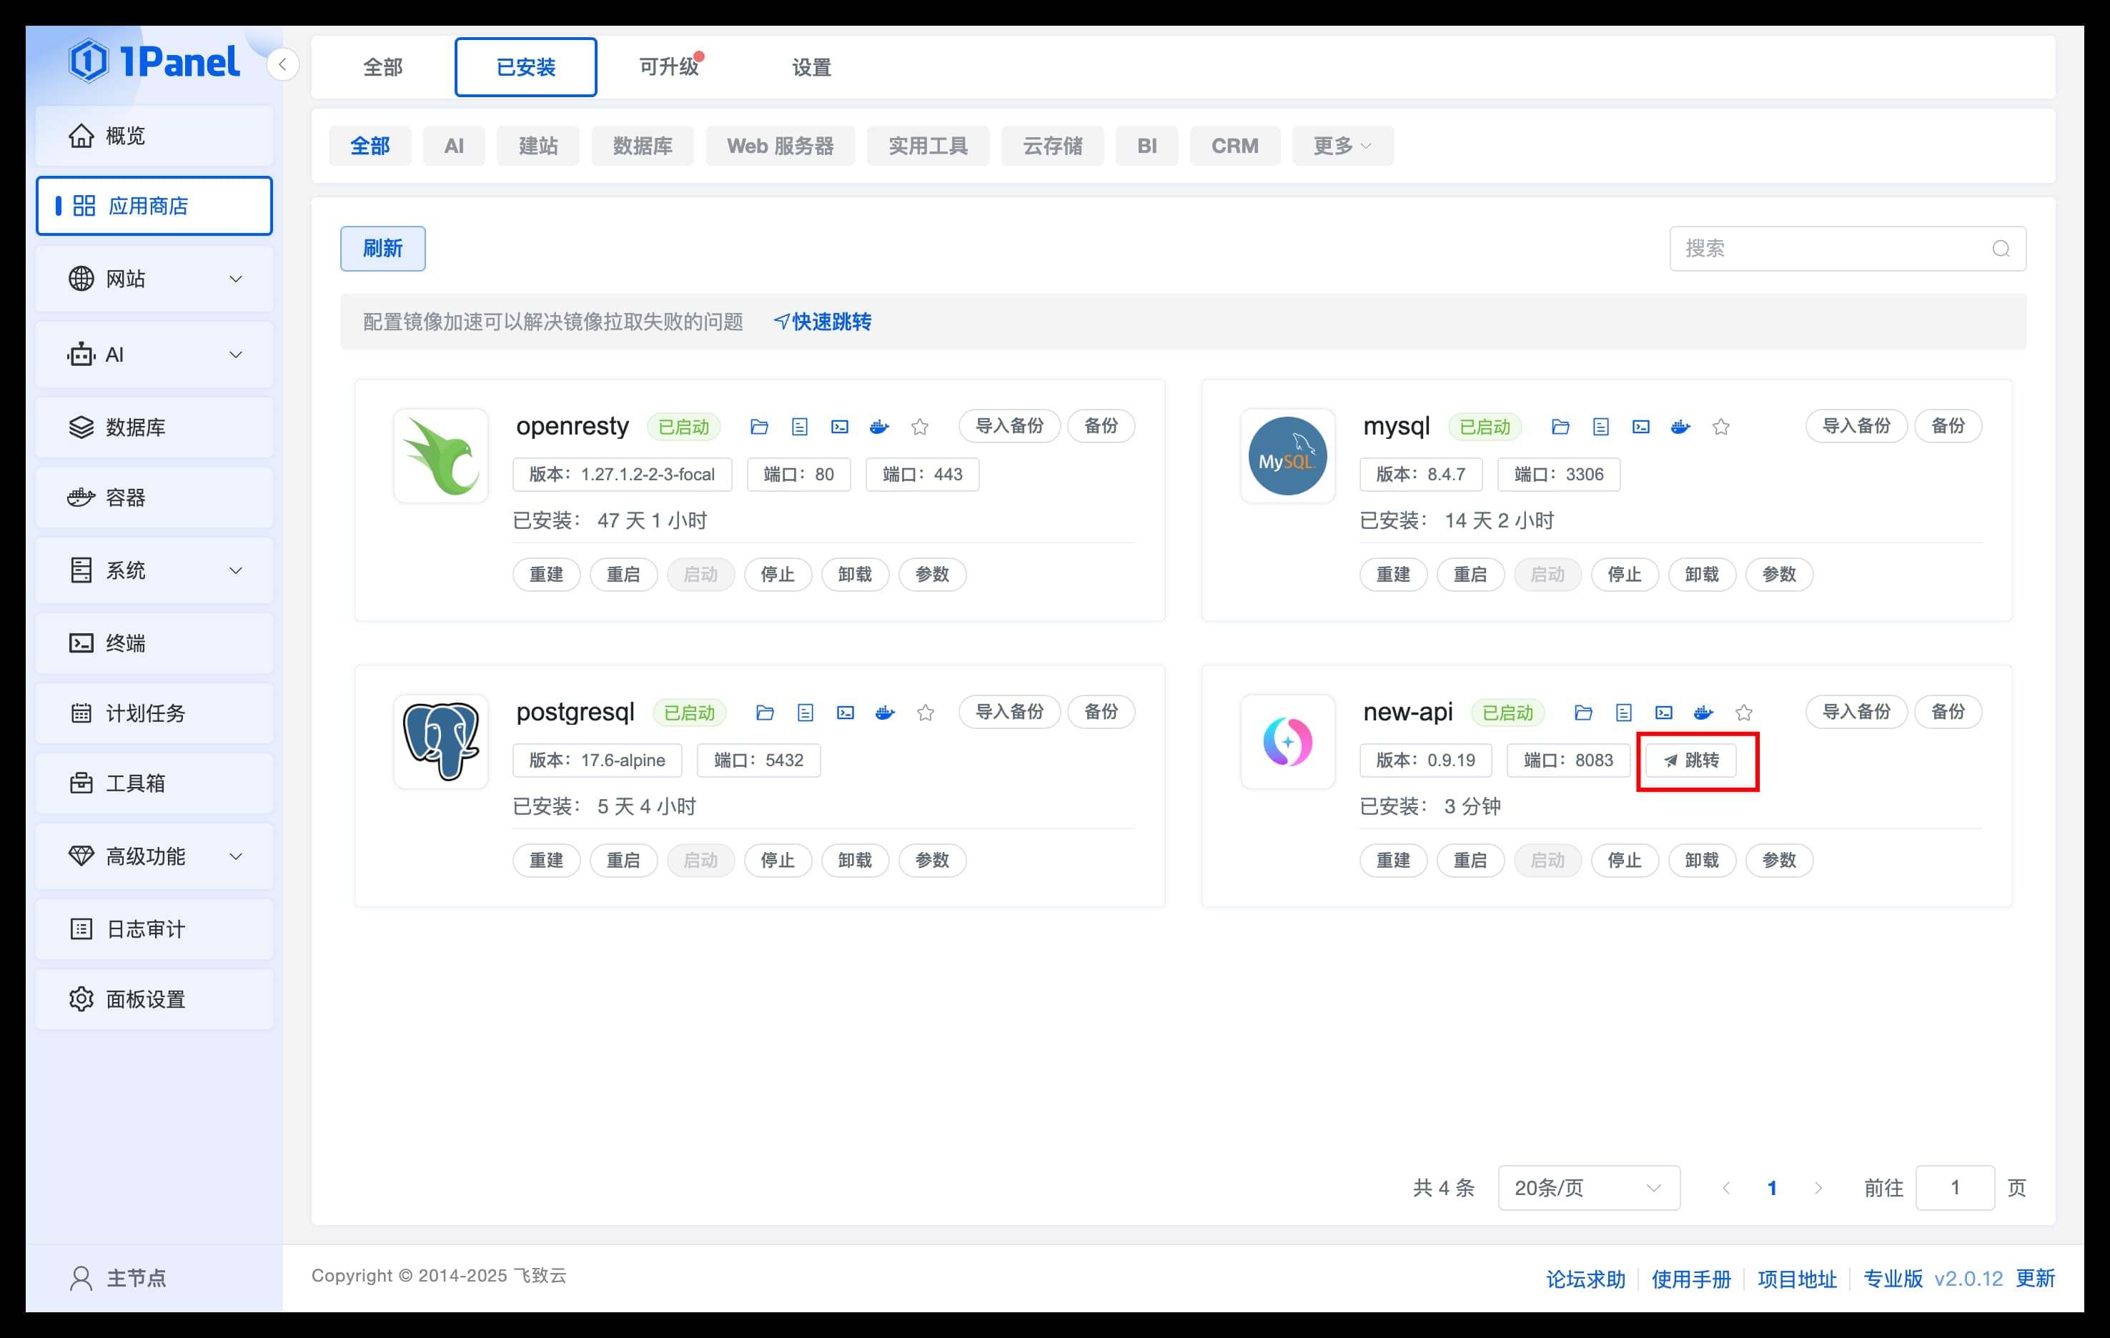
Task: Open the 终端 section in the sidebar
Action: coord(154,643)
